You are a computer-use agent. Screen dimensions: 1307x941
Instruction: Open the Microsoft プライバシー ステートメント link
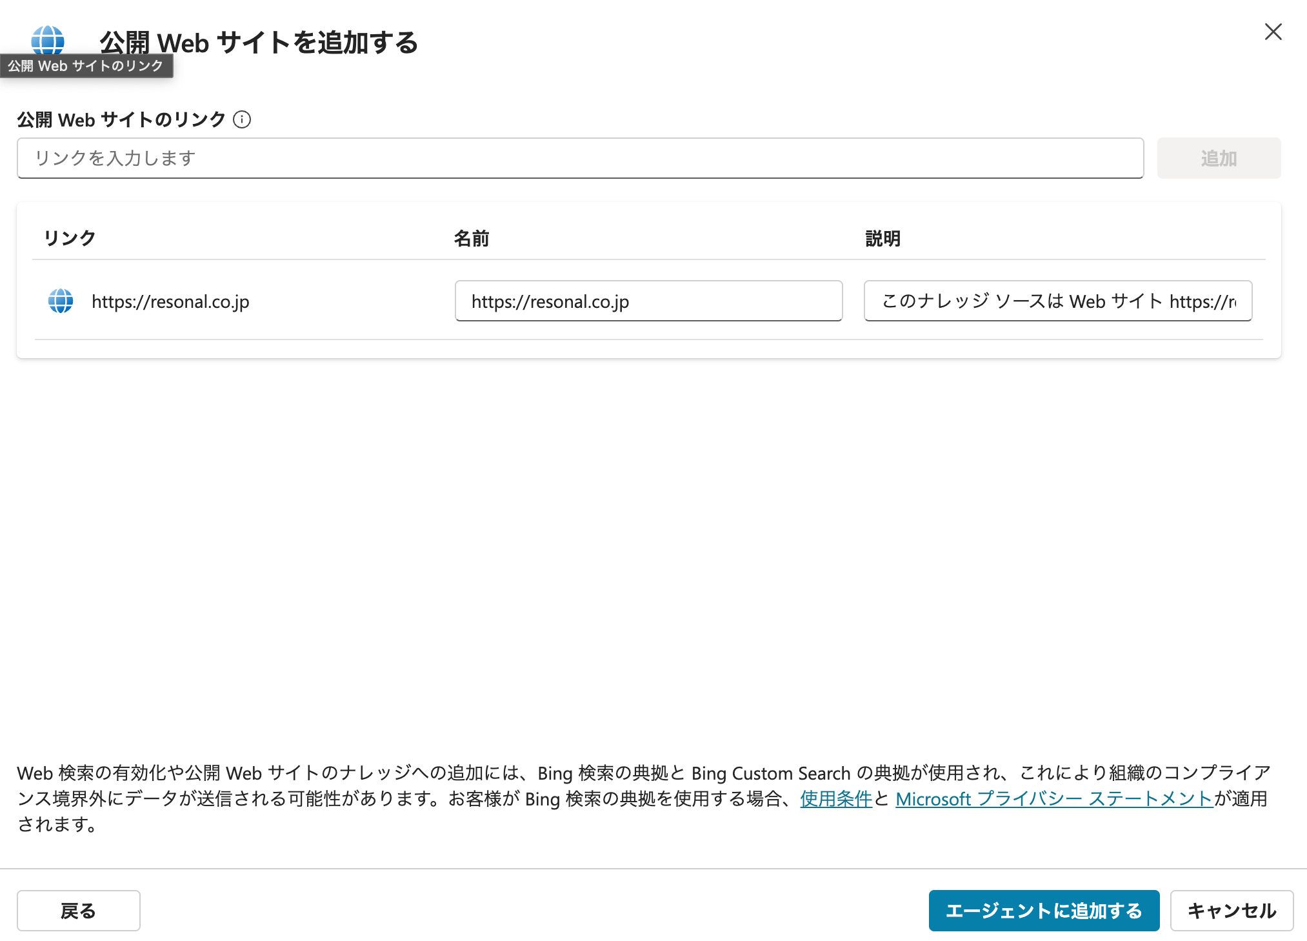(x=1053, y=799)
